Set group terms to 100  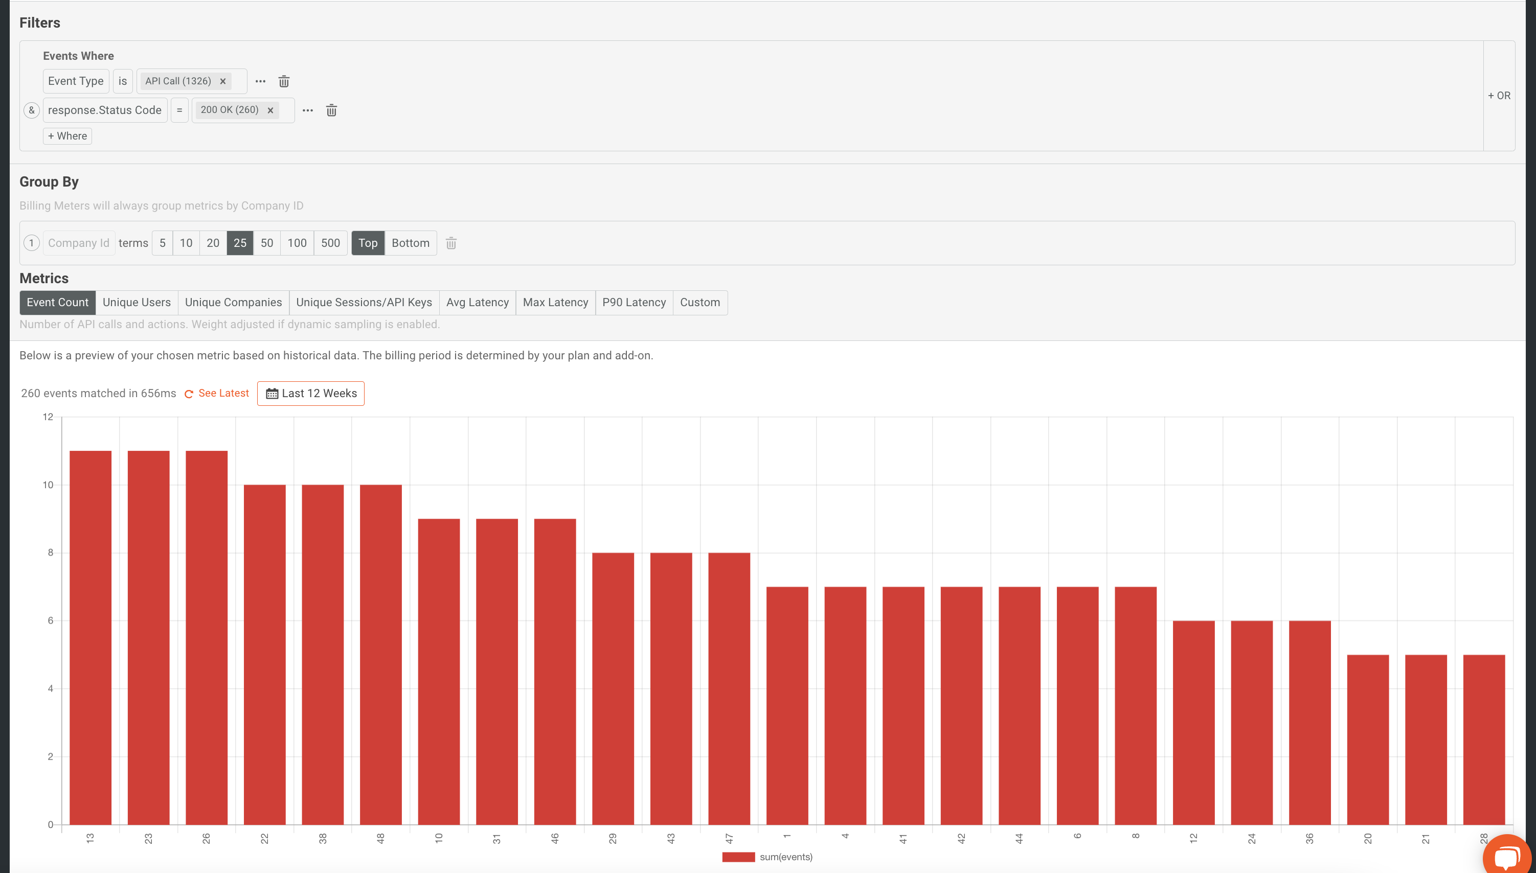coord(297,243)
